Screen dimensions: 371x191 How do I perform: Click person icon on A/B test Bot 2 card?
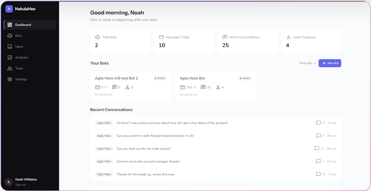(127, 87)
